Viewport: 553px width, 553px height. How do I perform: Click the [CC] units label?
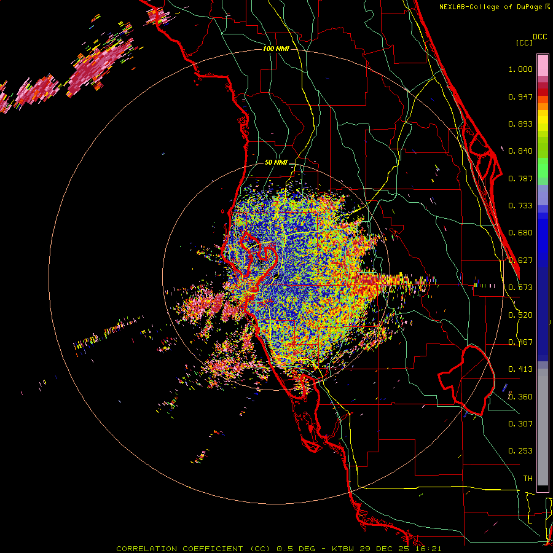(524, 42)
